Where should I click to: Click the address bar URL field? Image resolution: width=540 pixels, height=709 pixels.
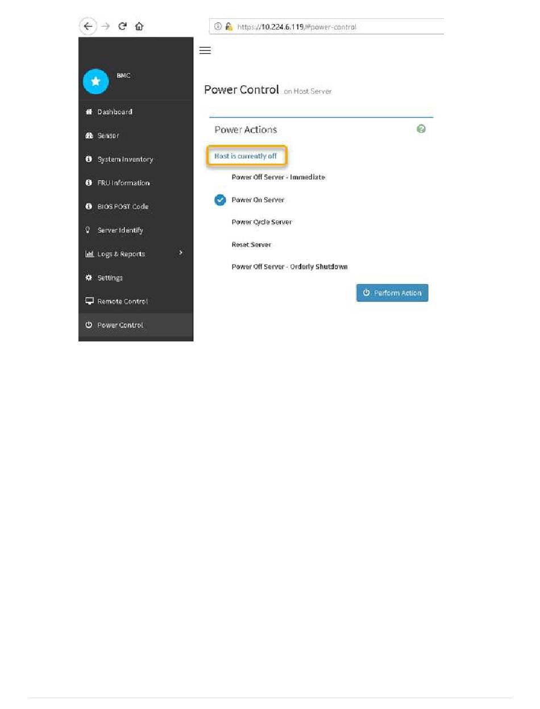327,27
